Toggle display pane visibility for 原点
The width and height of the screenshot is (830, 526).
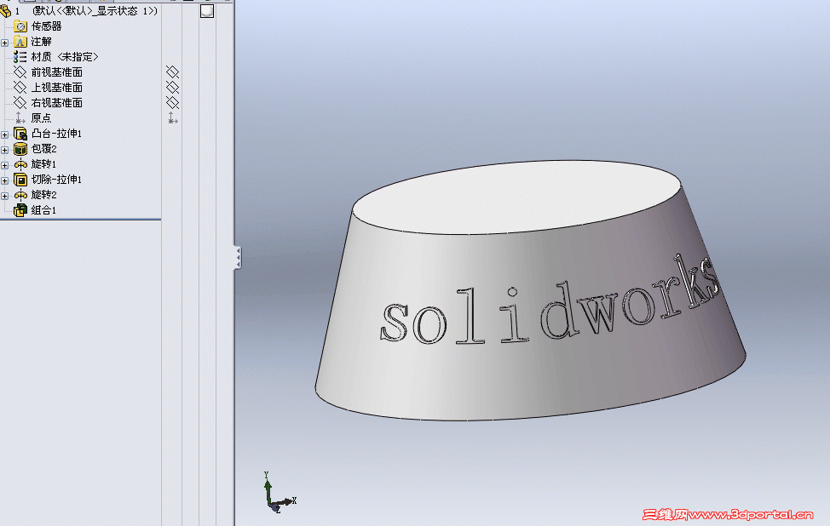tap(173, 118)
